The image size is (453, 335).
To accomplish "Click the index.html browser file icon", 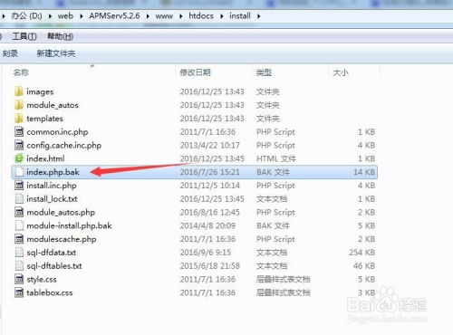I will tap(19, 158).
